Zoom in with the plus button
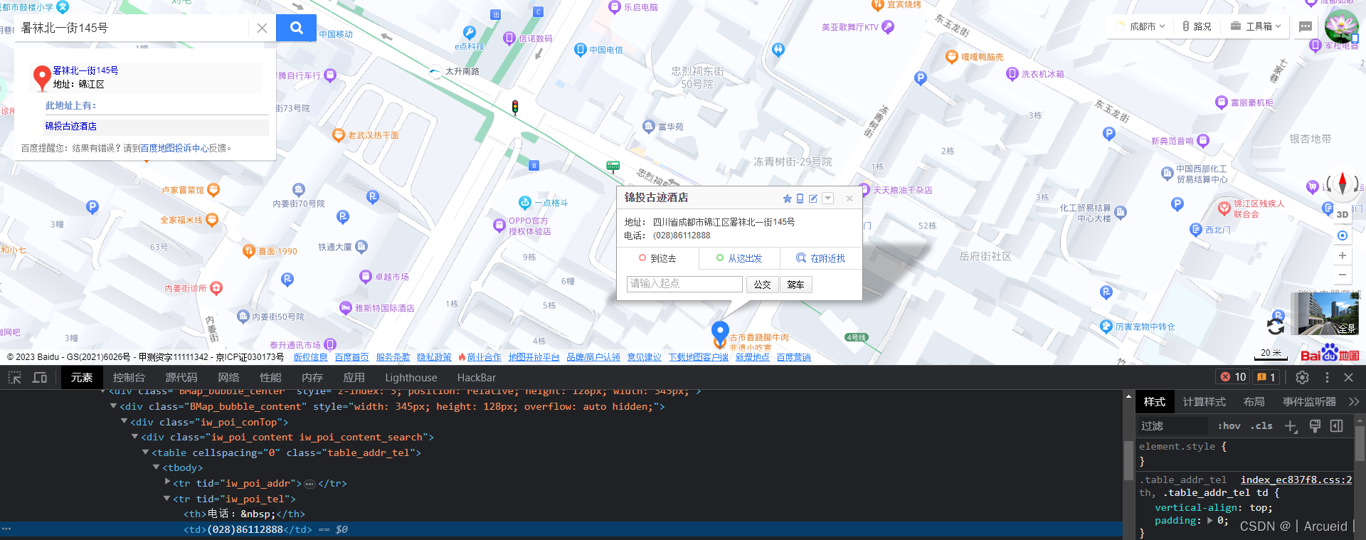 [x=1343, y=255]
